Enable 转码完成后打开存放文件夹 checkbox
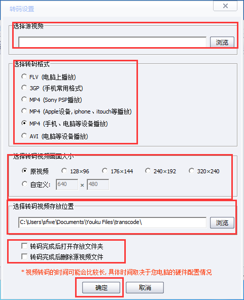Screen dimensions: 244x300 pos(24,246)
